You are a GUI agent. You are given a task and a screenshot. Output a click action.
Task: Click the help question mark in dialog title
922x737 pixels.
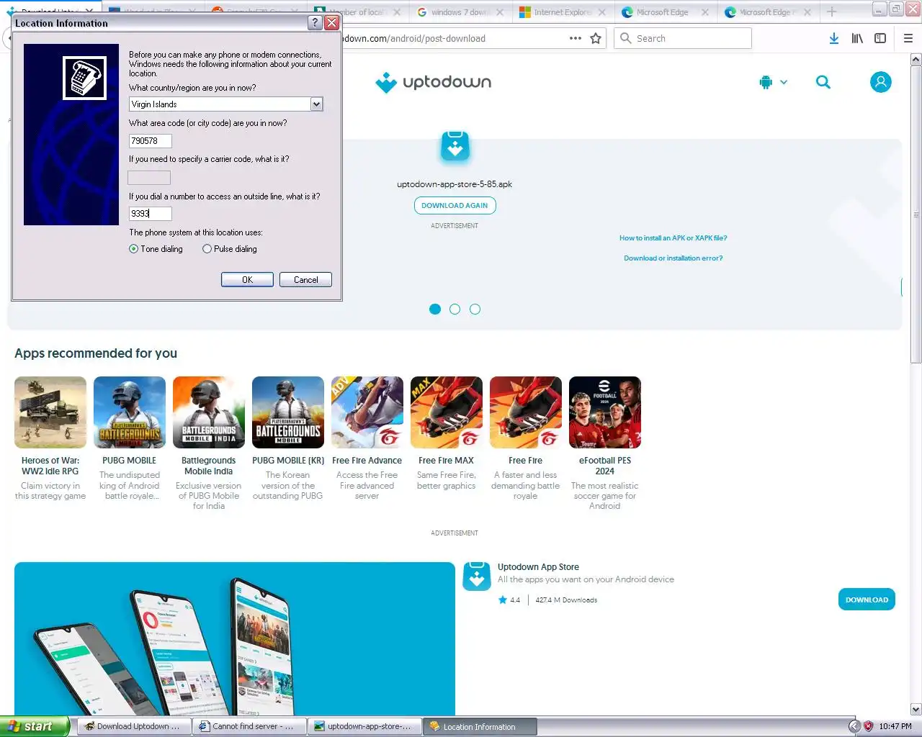click(315, 22)
